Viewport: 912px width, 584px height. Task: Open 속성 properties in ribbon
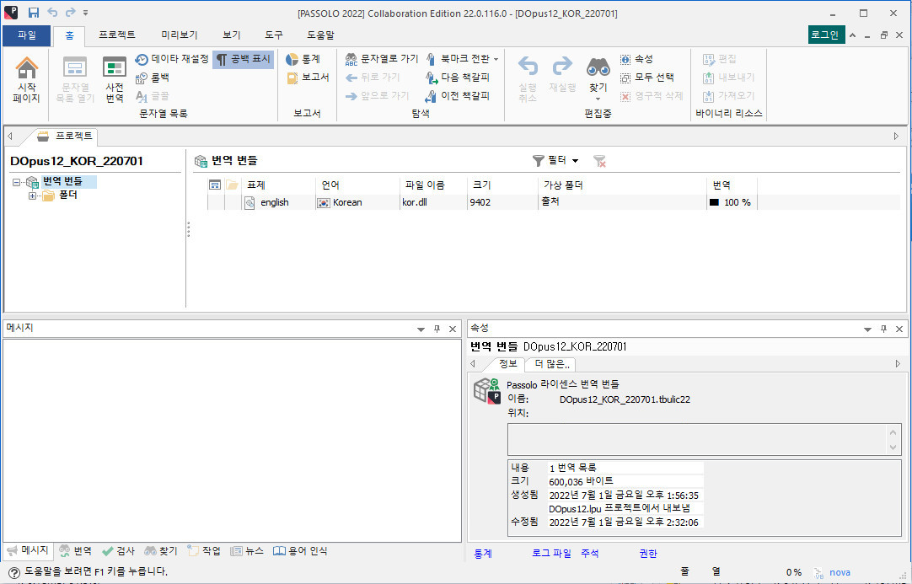[x=637, y=59]
